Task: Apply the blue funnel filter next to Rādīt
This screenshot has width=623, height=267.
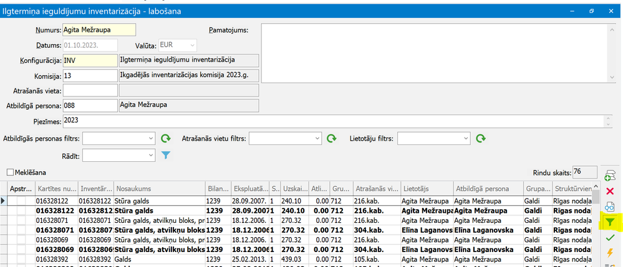Action: pos(166,156)
